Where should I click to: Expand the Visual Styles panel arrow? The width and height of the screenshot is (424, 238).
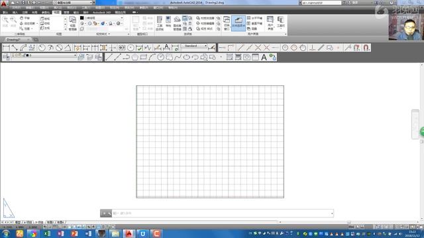click(109, 34)
